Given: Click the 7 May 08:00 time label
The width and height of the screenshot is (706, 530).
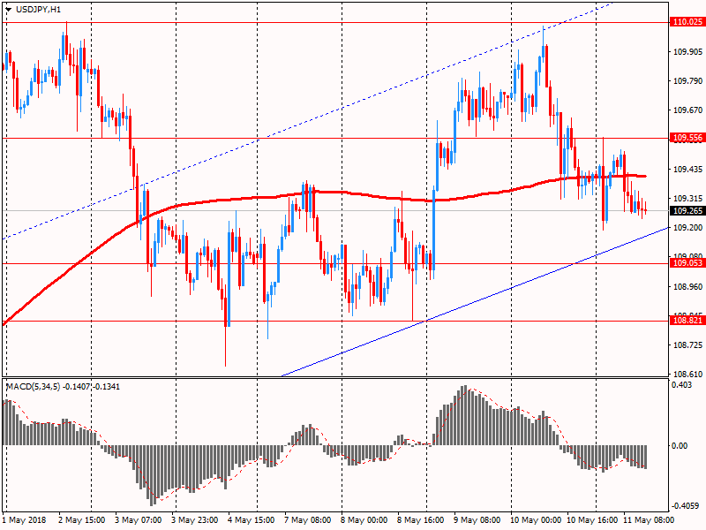Looking at the screenshot, I should tap(307, 520).
